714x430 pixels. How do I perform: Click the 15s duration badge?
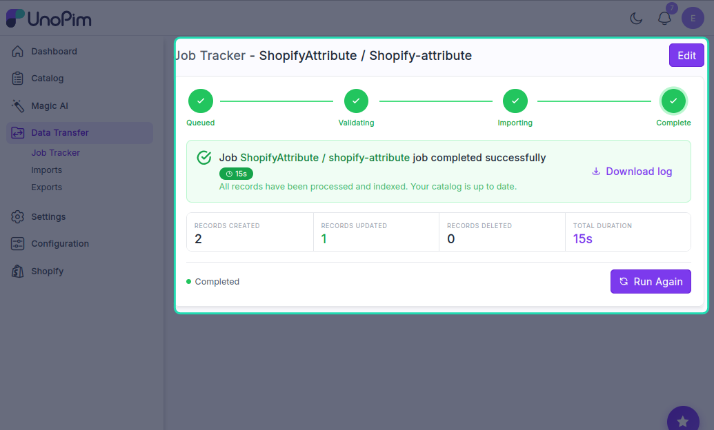point(236,174)
